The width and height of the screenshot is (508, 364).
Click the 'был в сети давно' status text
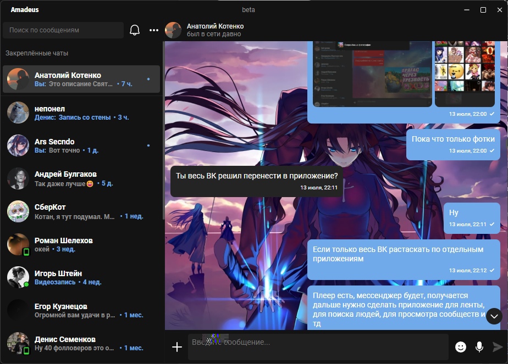[214, 34]
